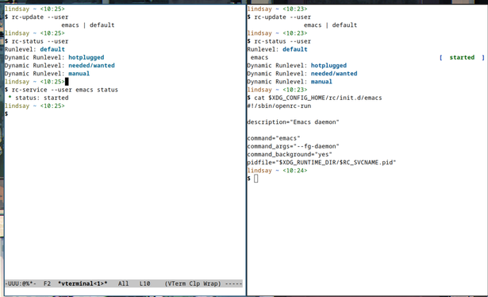Click the -UUU:@%*- status flags in mode line
The width and height of the screenshot is (488, 297).
(21, 283)
